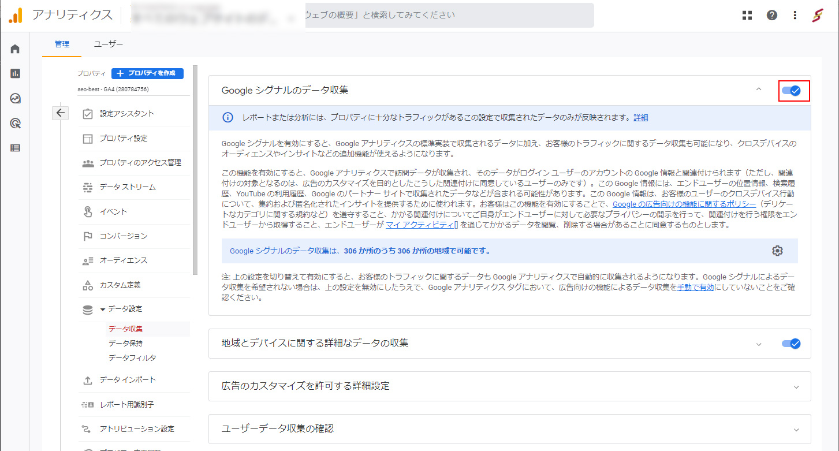Image resolution: width=839 pixels, height=451 pixels.
Task: Open the Advertising icon in left rail
Action: click(x=15, y=123)
